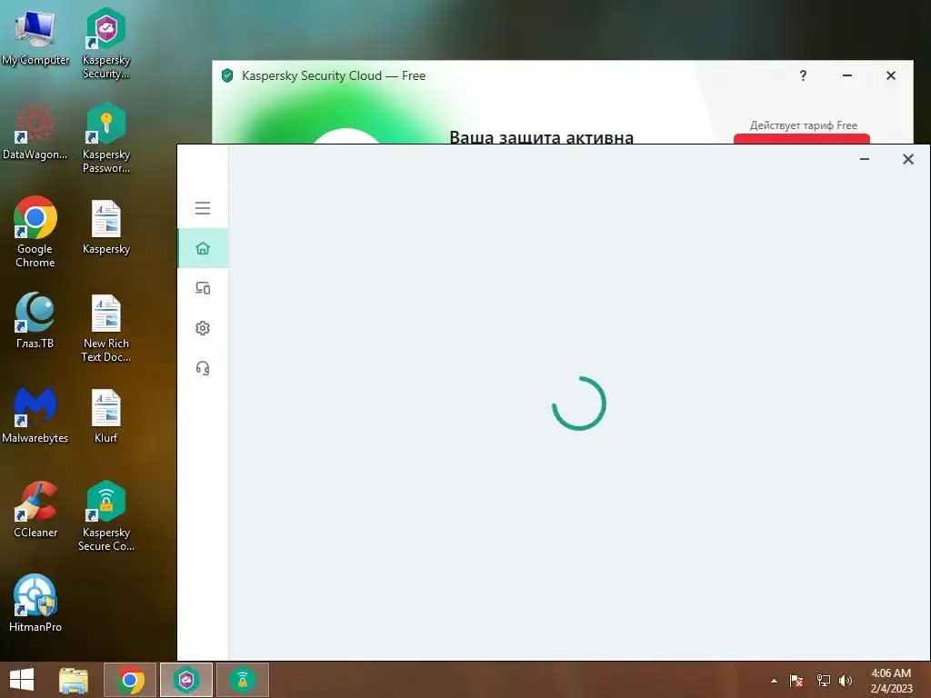
Task: Launch Malwarebytes desktop shortcut
Action: pos(35,415)
